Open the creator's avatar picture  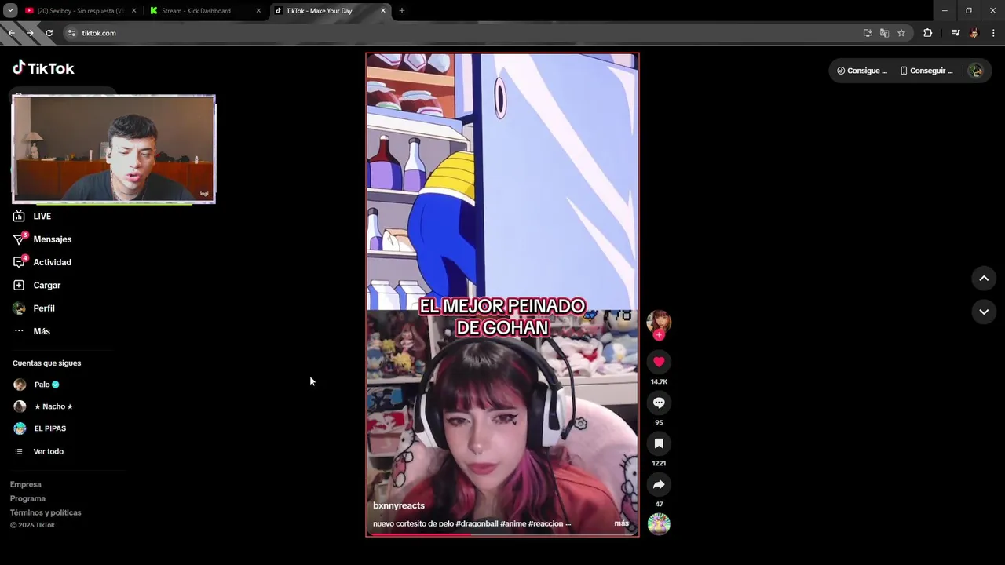659,322
